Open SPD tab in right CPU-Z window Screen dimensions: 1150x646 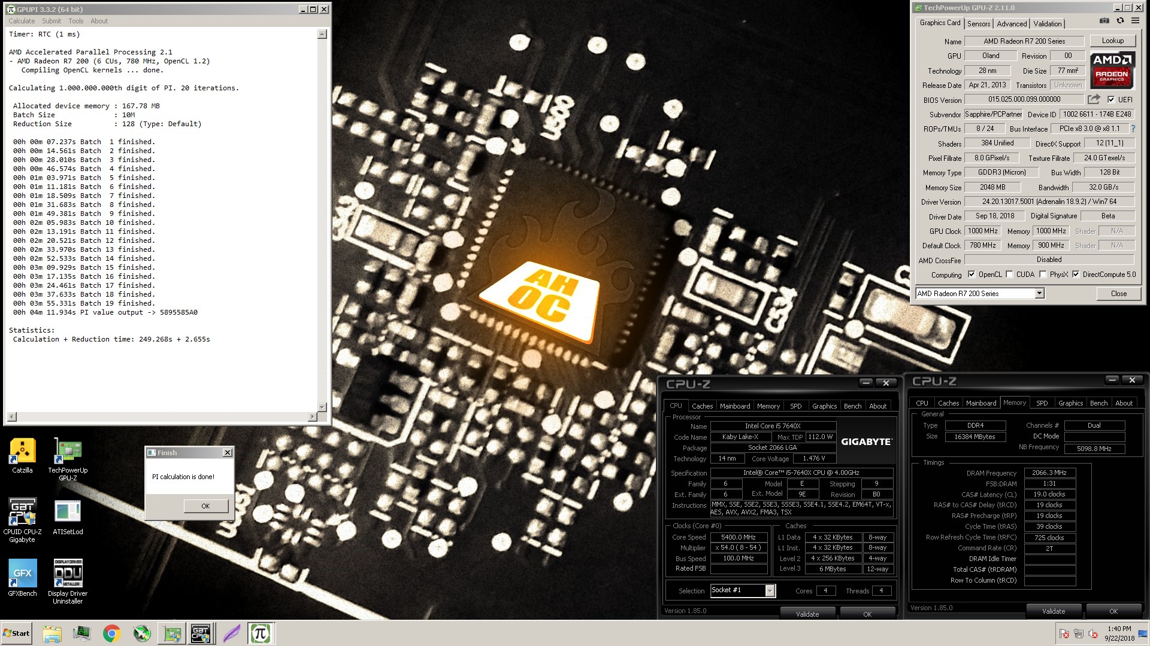pyautogui.click(x=1042, y=403)
